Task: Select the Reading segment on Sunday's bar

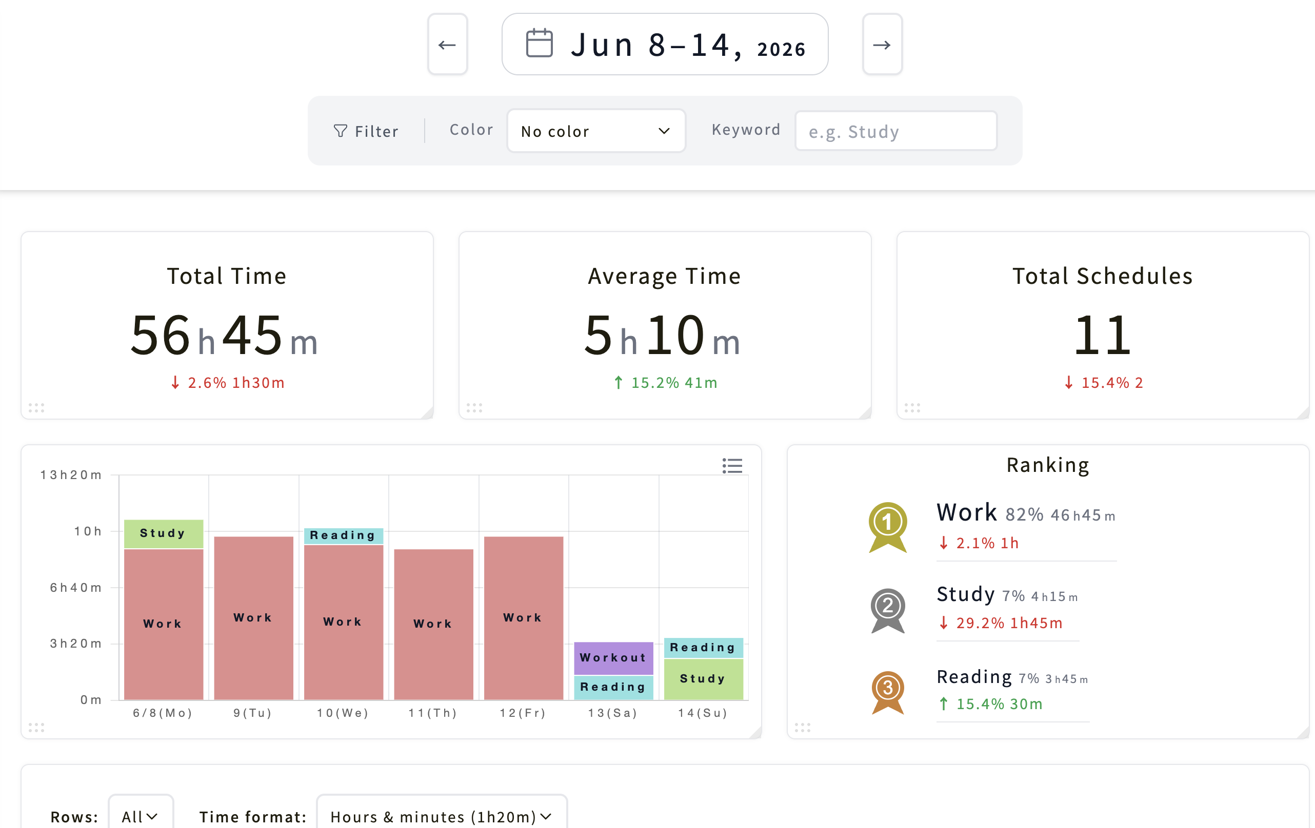Action: click(703, 648)
